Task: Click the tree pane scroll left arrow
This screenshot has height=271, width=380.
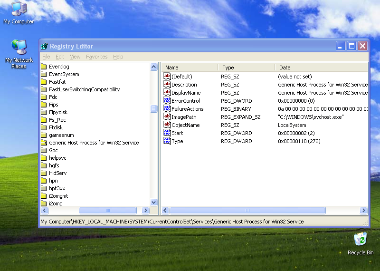Action: tap(45, 210)
